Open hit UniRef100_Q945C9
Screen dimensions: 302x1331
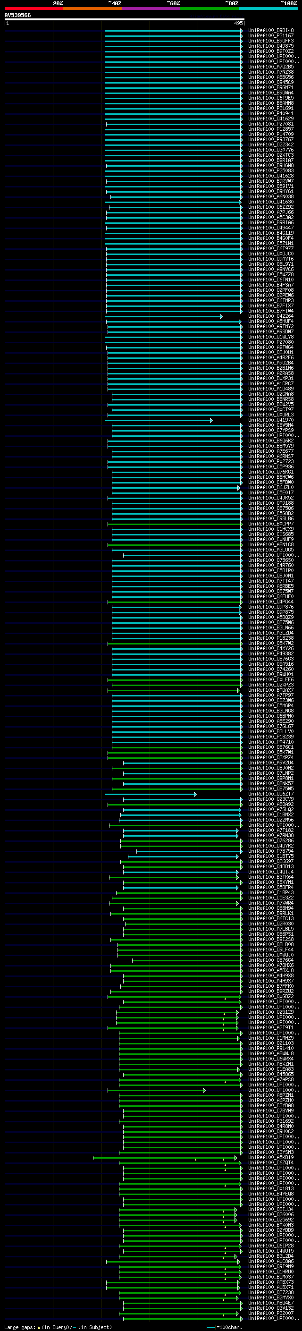271,82
